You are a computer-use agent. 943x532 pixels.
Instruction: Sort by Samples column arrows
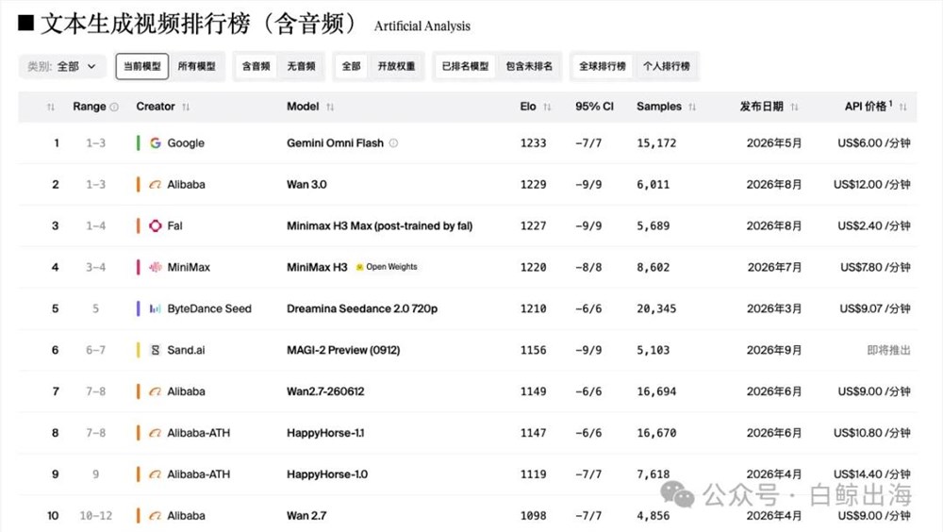point(692,108)
